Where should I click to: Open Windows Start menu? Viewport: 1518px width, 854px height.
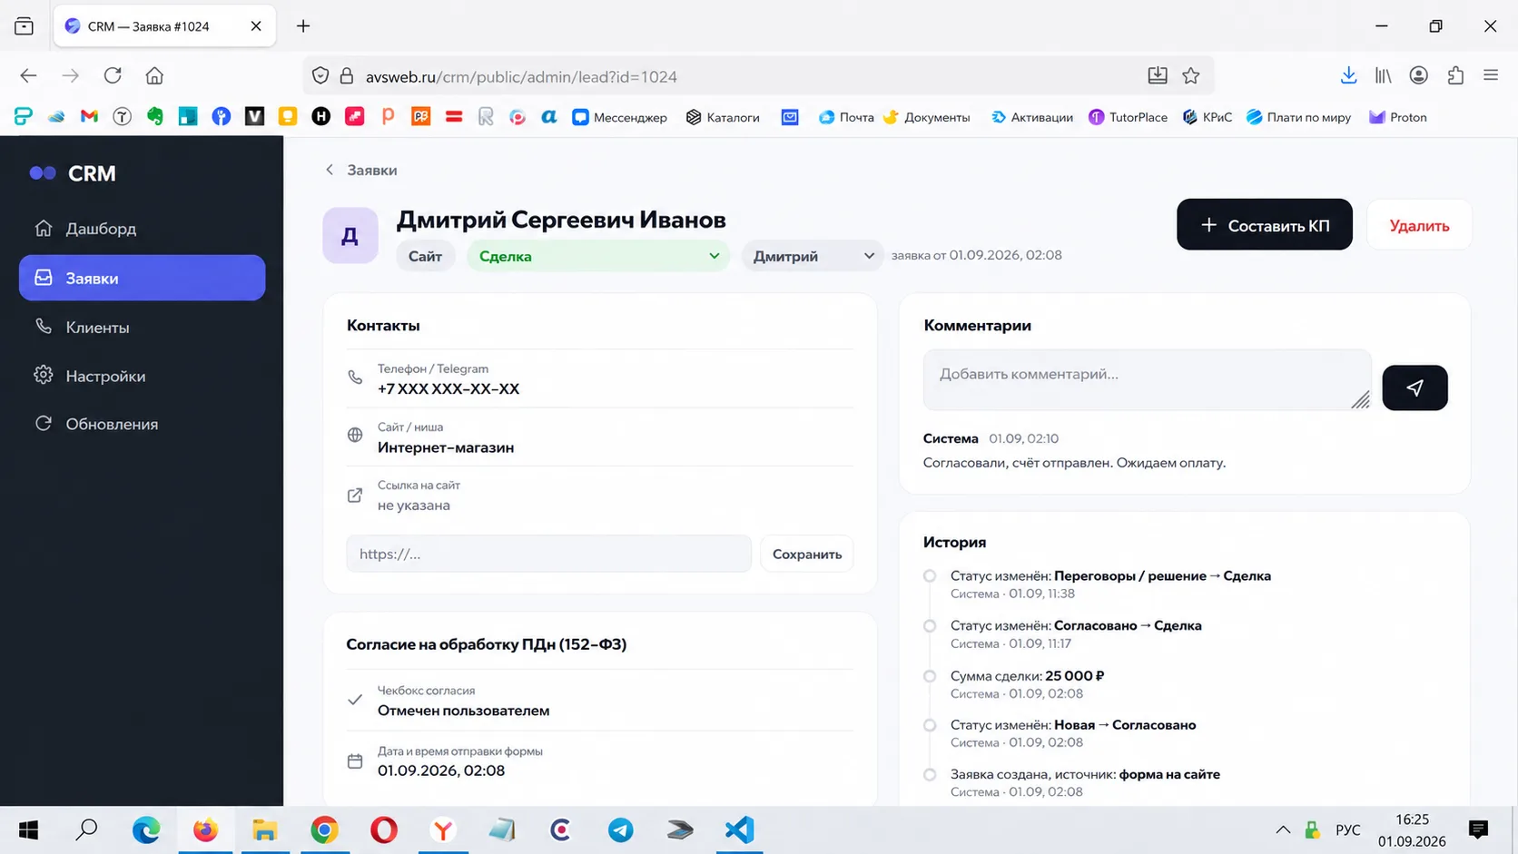pos(29,830)
